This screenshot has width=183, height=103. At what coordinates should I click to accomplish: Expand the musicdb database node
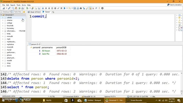pos(3,47)
